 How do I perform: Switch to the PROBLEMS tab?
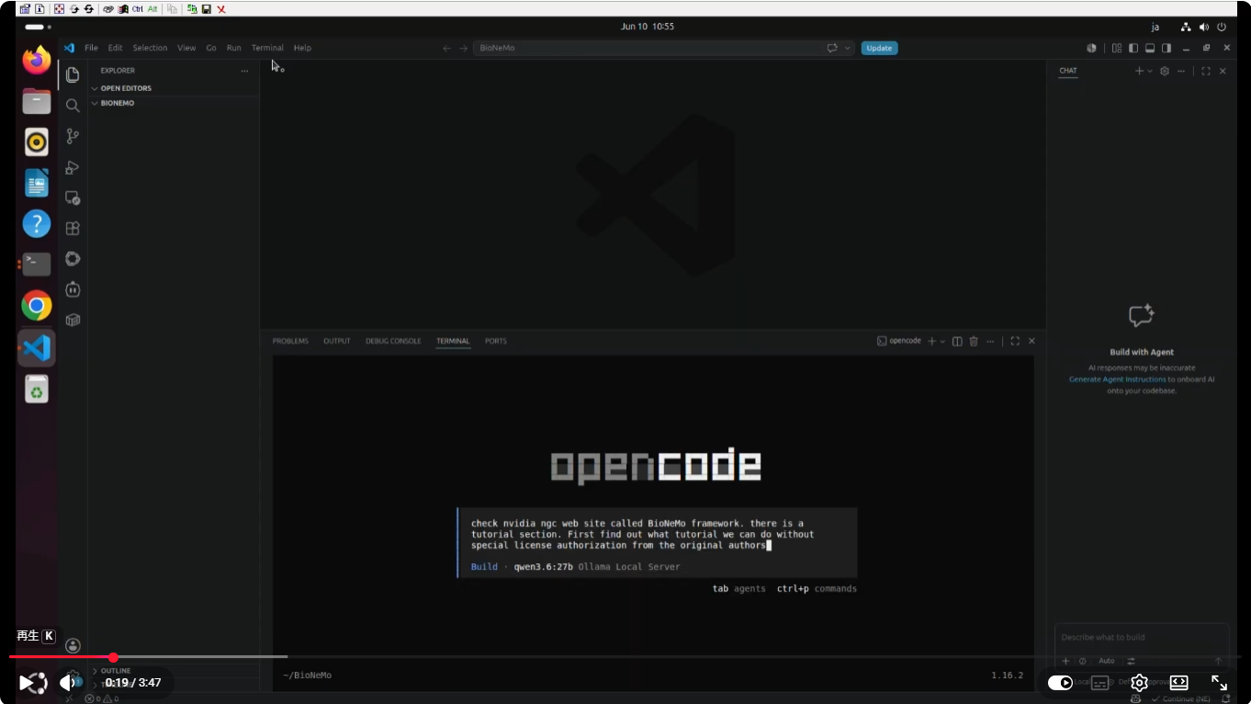click(x=290, y=341)
